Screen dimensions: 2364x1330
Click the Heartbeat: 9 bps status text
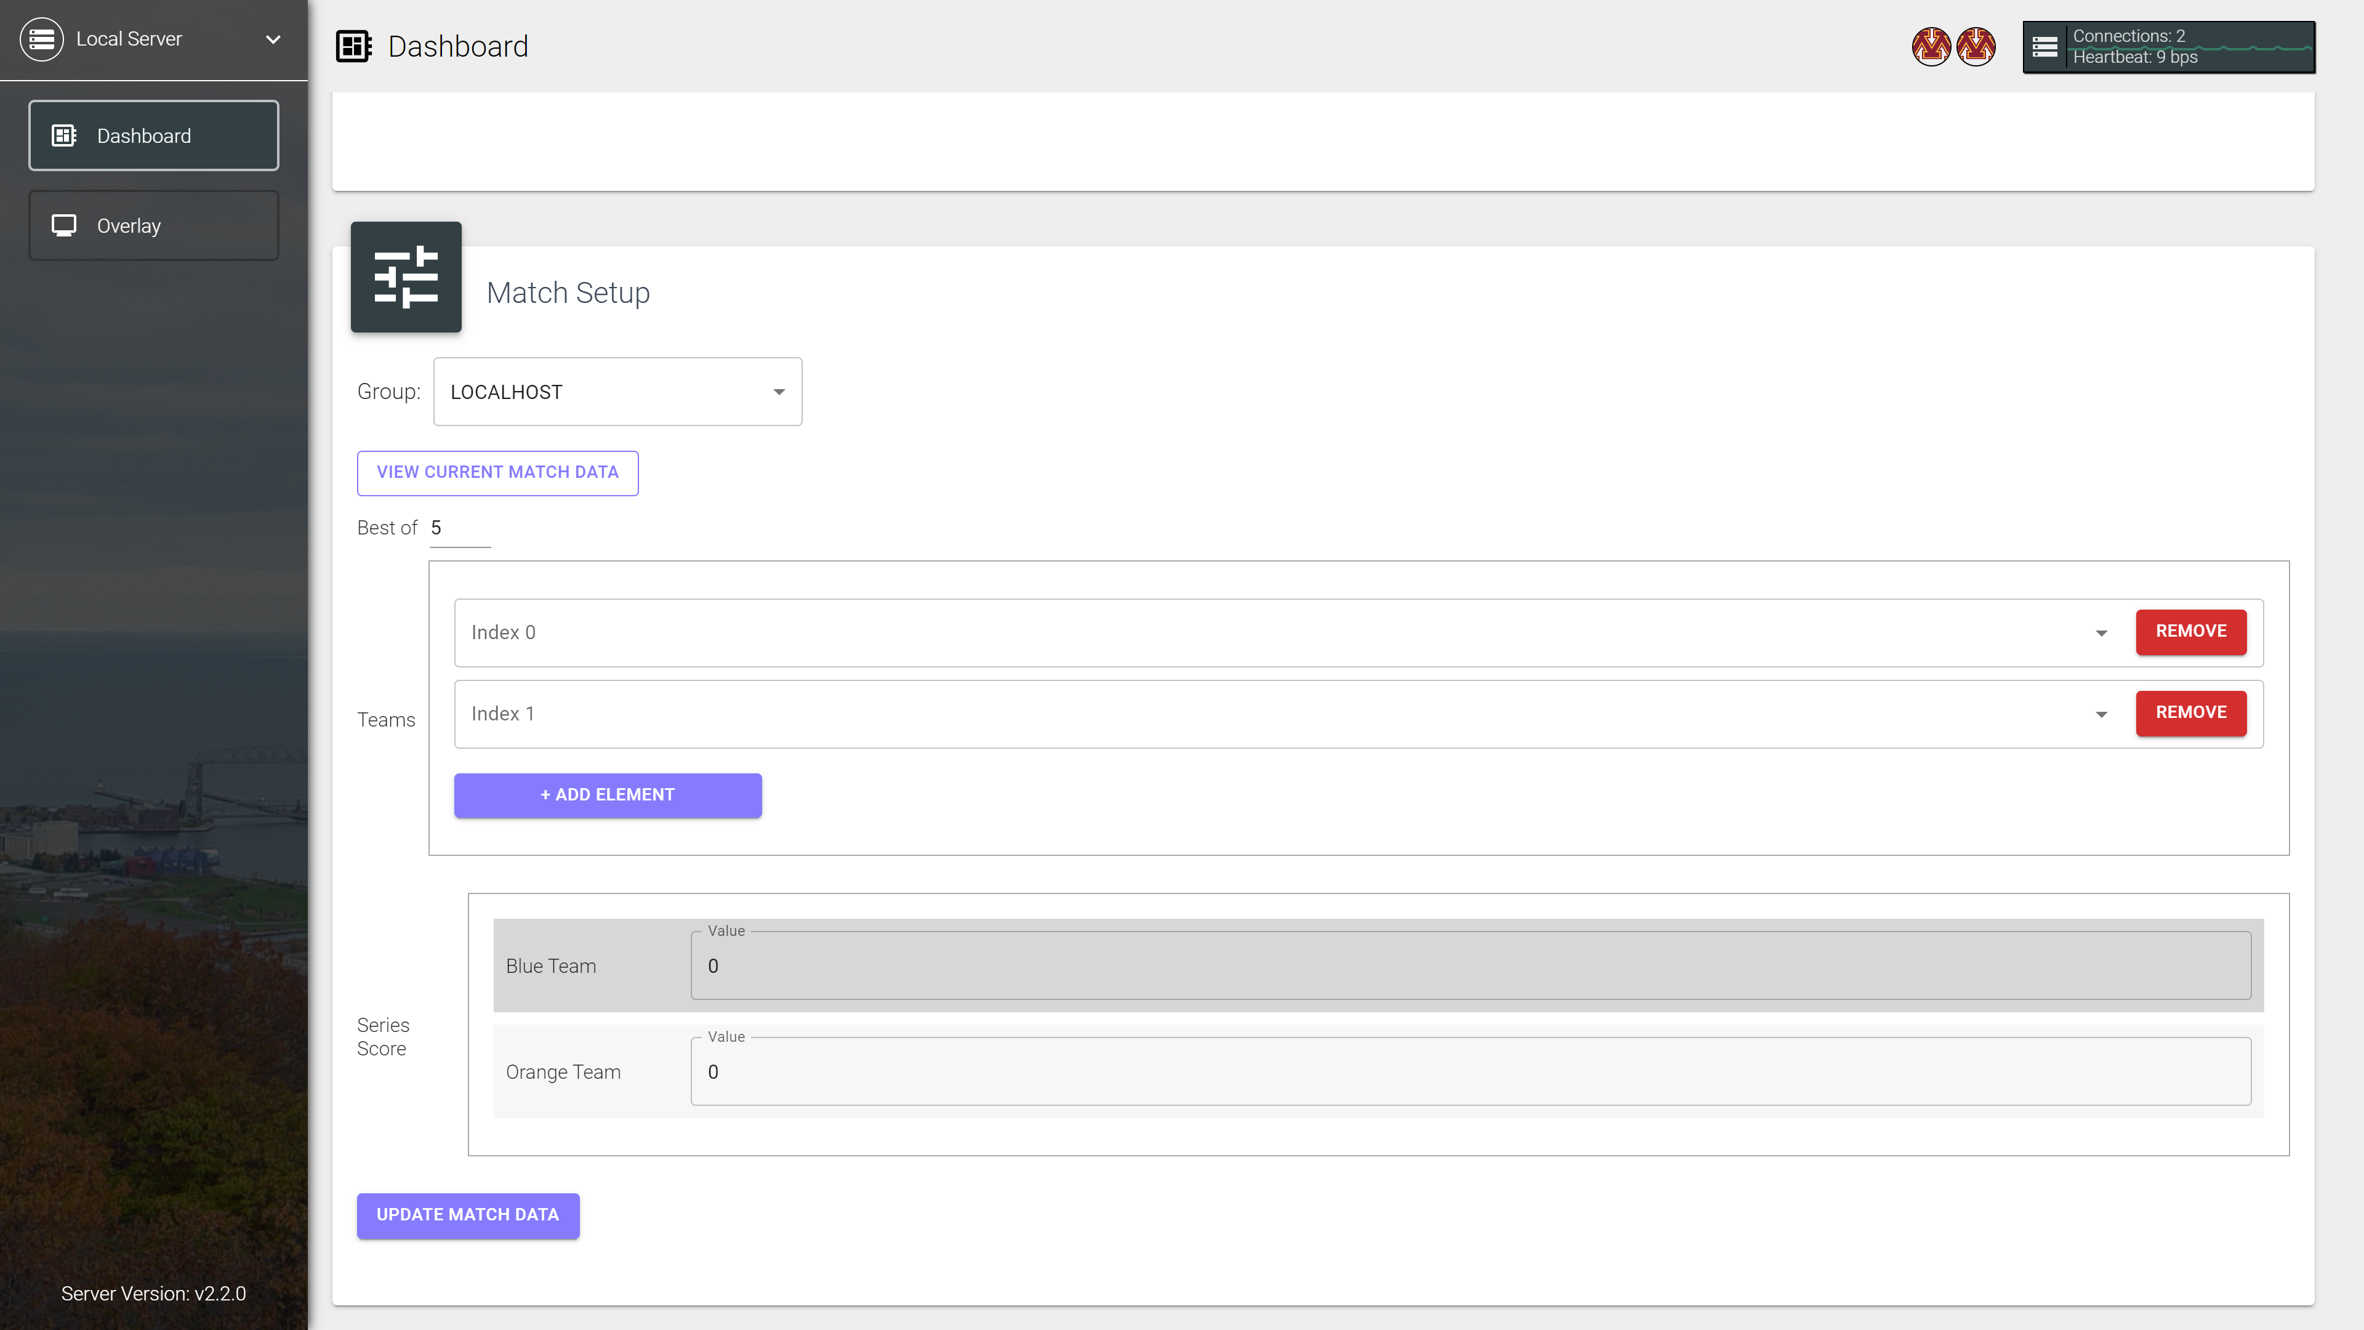point(2134,57)
